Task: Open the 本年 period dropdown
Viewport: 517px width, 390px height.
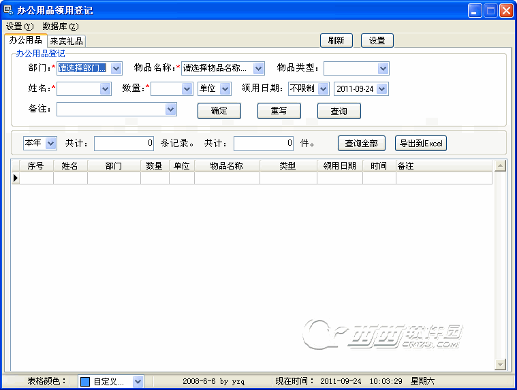Action: pos(51,144)
